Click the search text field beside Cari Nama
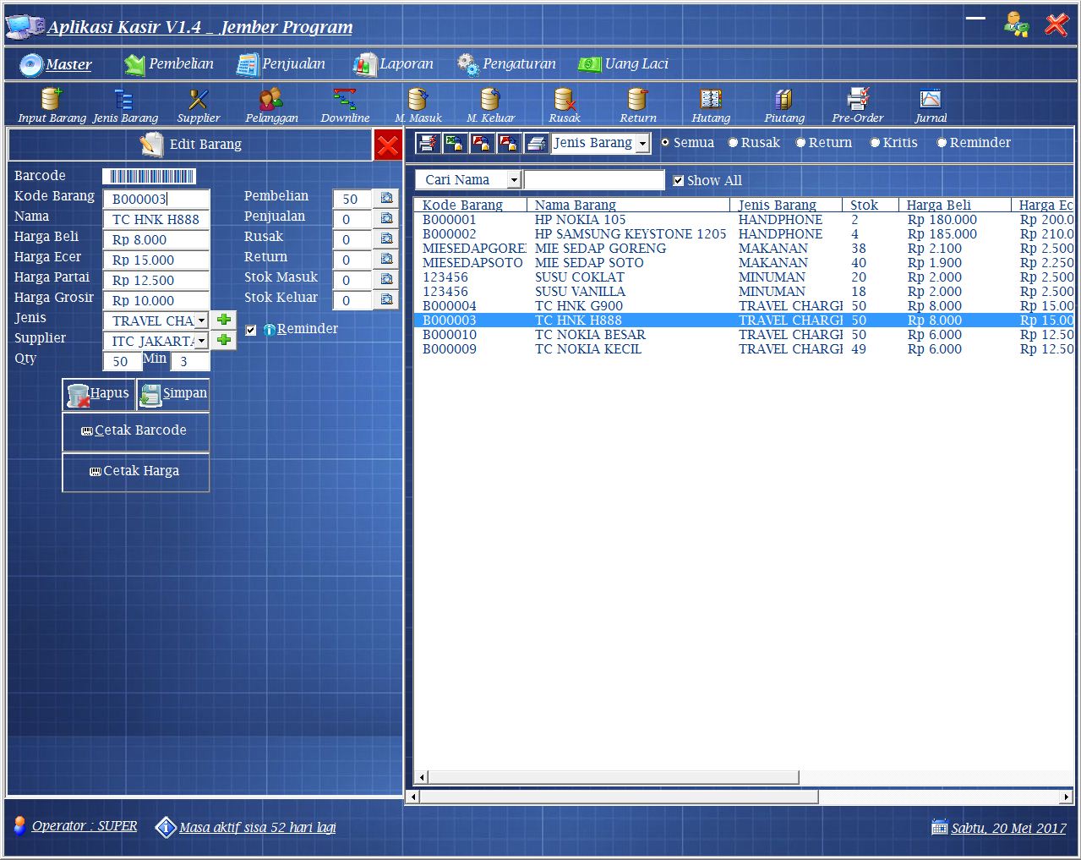 point(594,180)
